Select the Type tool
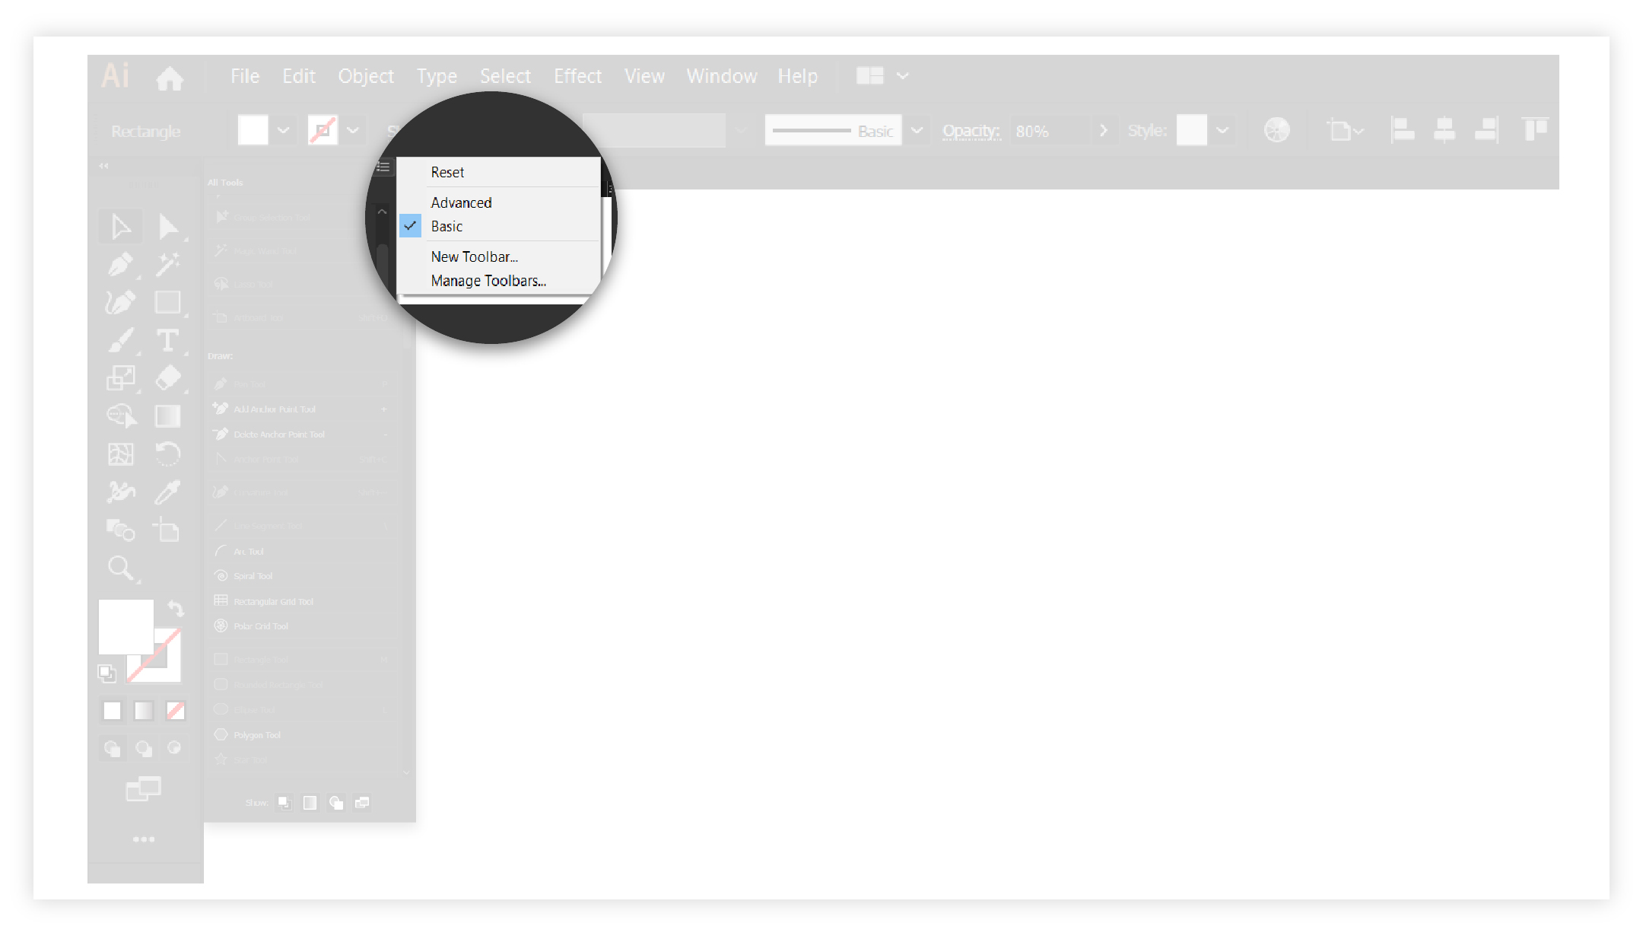This screenshot has width=1643, height=936. [166, 341]
